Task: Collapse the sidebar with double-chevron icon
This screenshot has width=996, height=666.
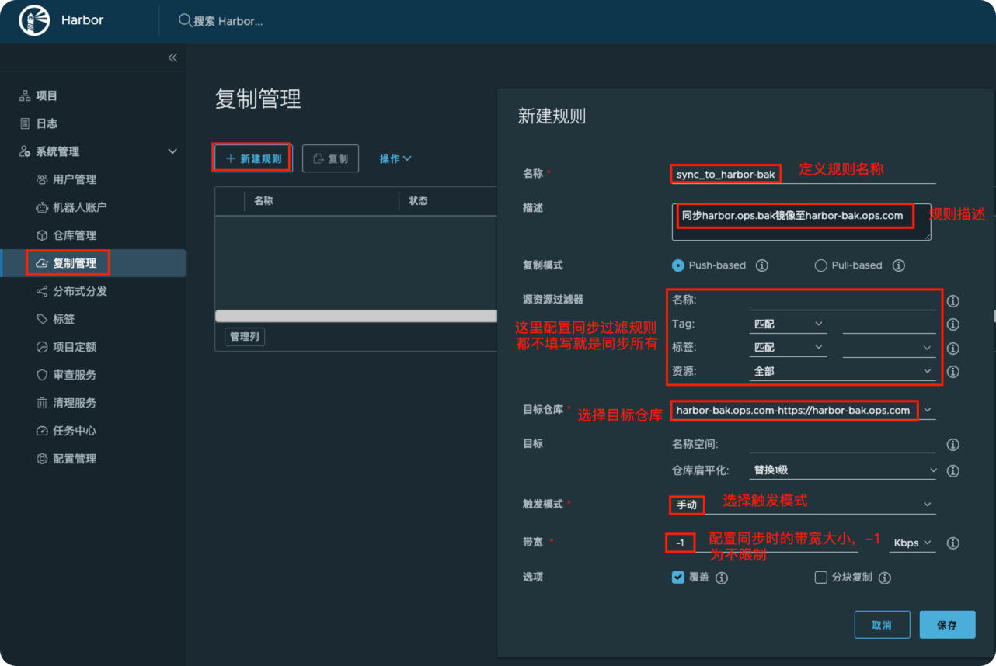Action: tap(172, 57)
